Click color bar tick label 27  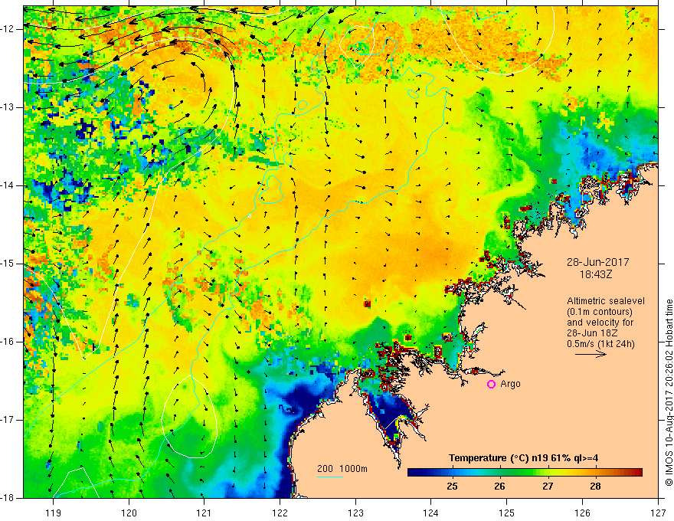click(x=547, y=487)
